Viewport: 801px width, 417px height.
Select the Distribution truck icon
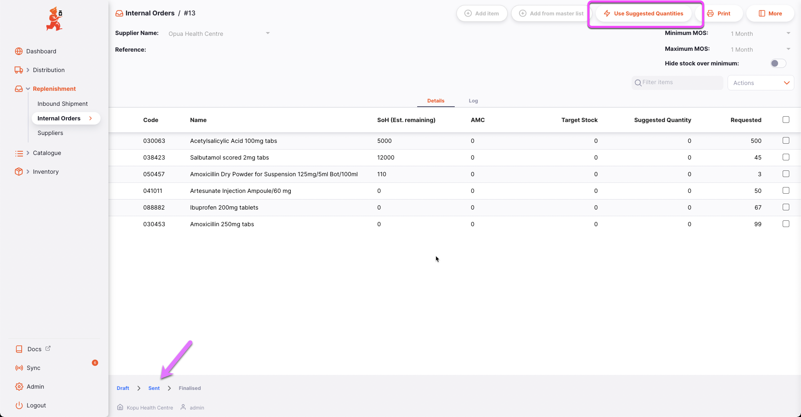(x=19, y=70)
